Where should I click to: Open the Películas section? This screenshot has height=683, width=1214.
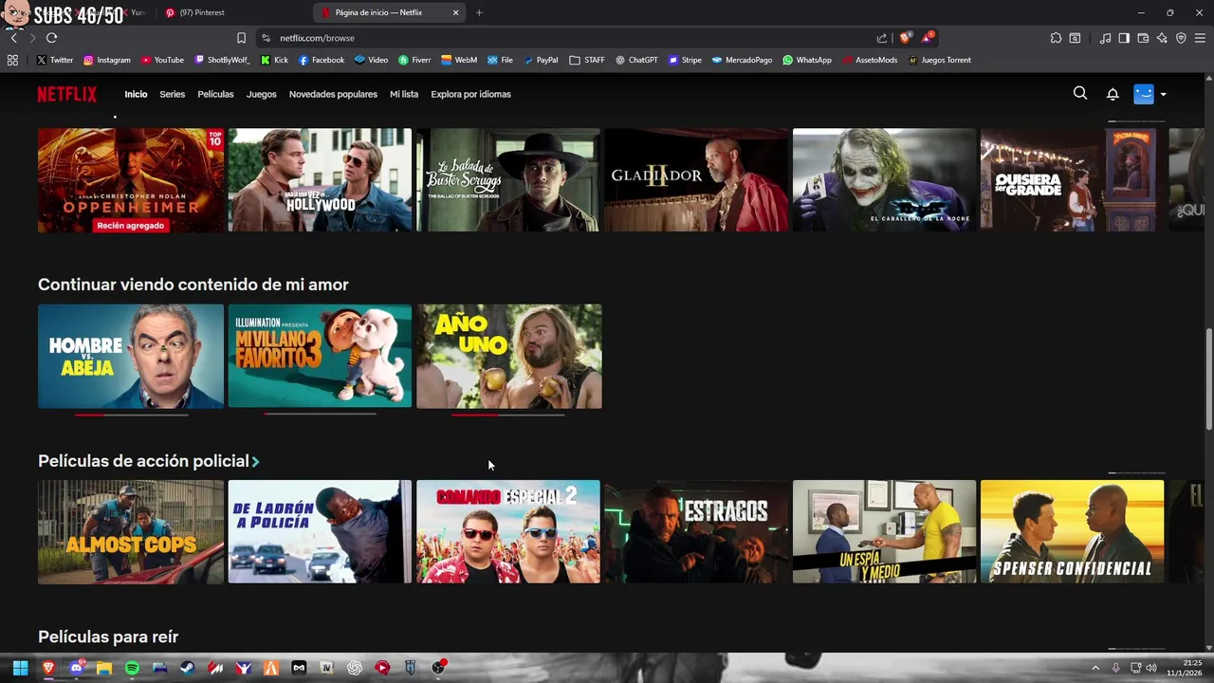[215, 94]
